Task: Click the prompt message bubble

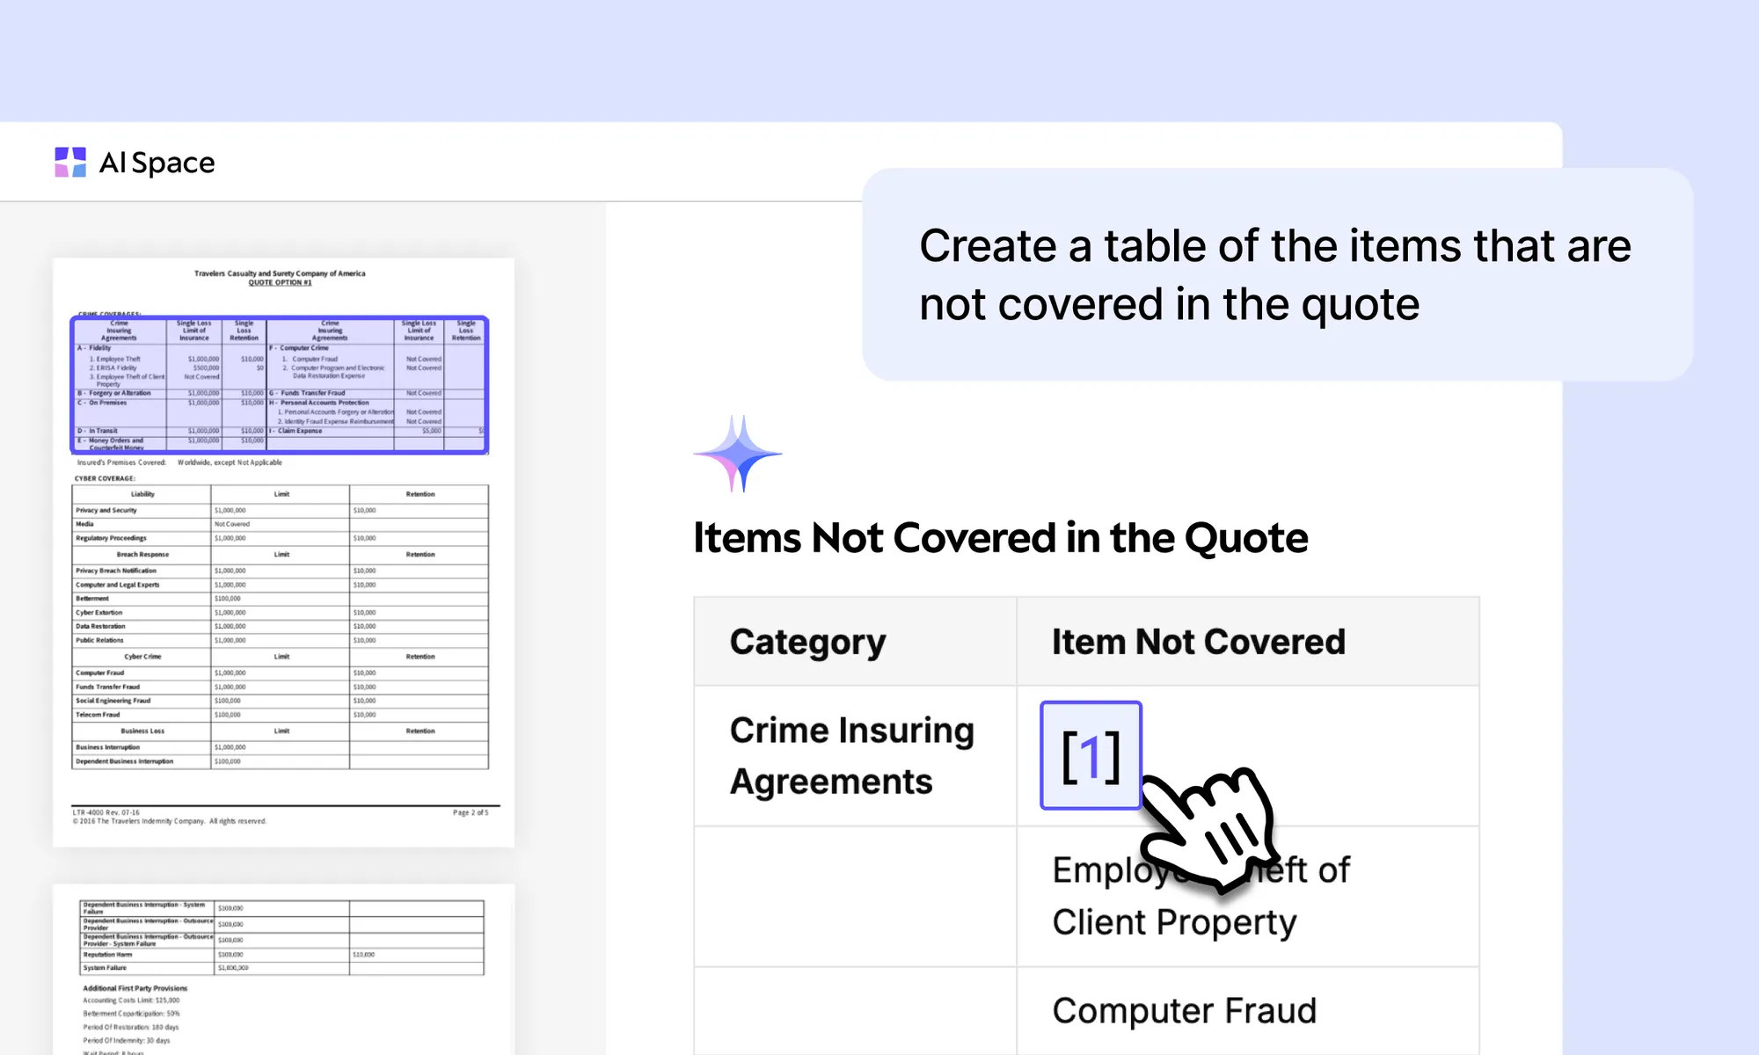Action: [x=1276, y=274]
